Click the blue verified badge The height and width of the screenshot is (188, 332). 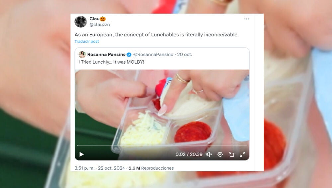(129, 55)
